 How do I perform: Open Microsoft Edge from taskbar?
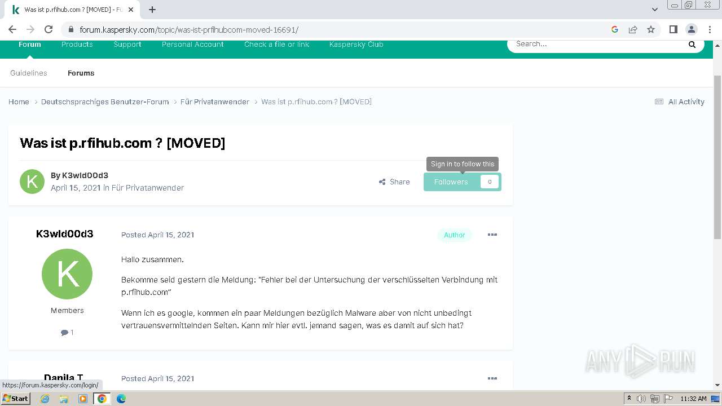coord(121,399)
